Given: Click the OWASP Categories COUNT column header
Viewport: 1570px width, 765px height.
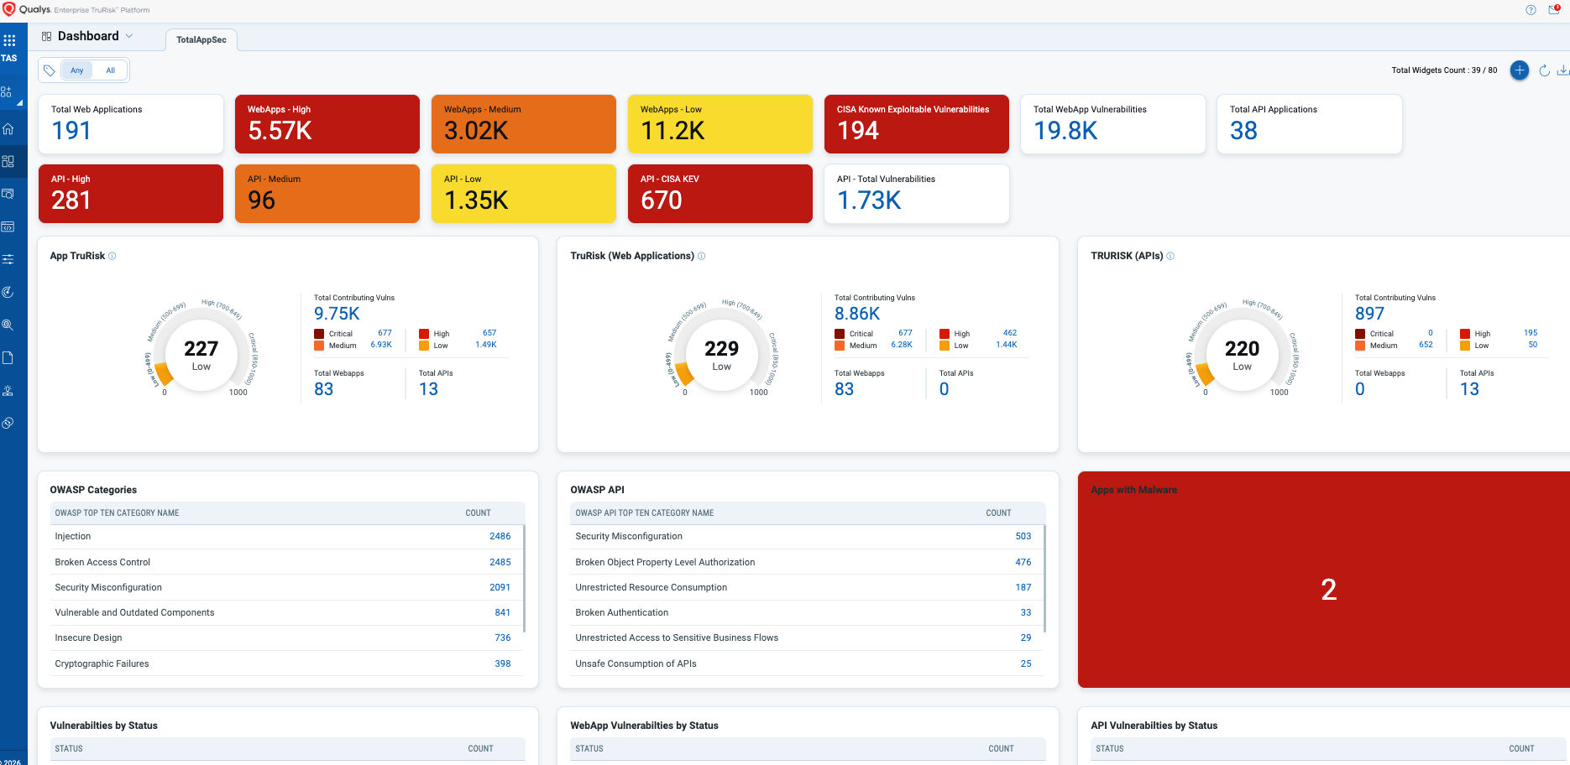Looking at the screenshot, I should (479, 513).
